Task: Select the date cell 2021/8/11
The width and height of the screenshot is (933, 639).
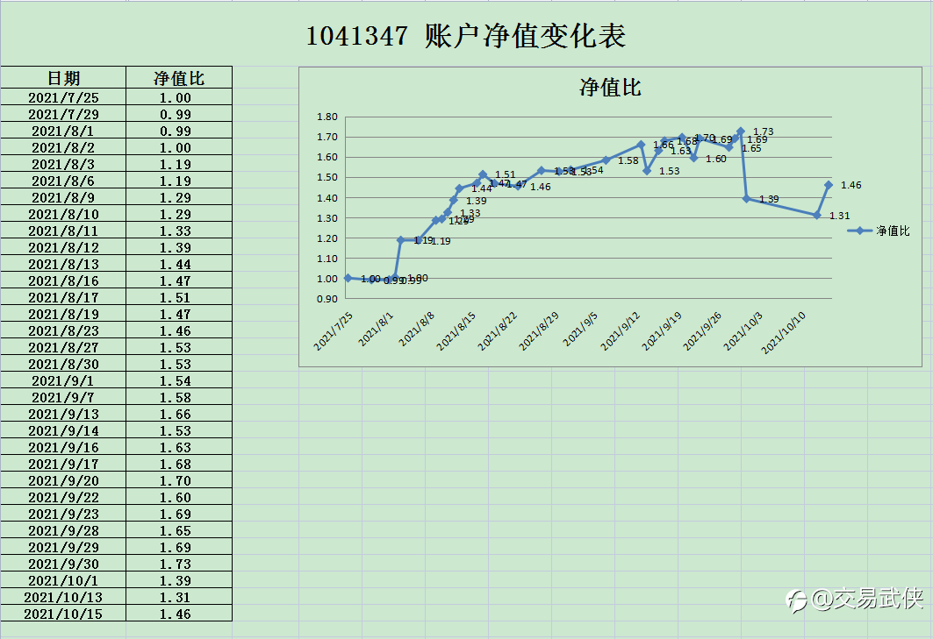Action: tap(63, 231)
